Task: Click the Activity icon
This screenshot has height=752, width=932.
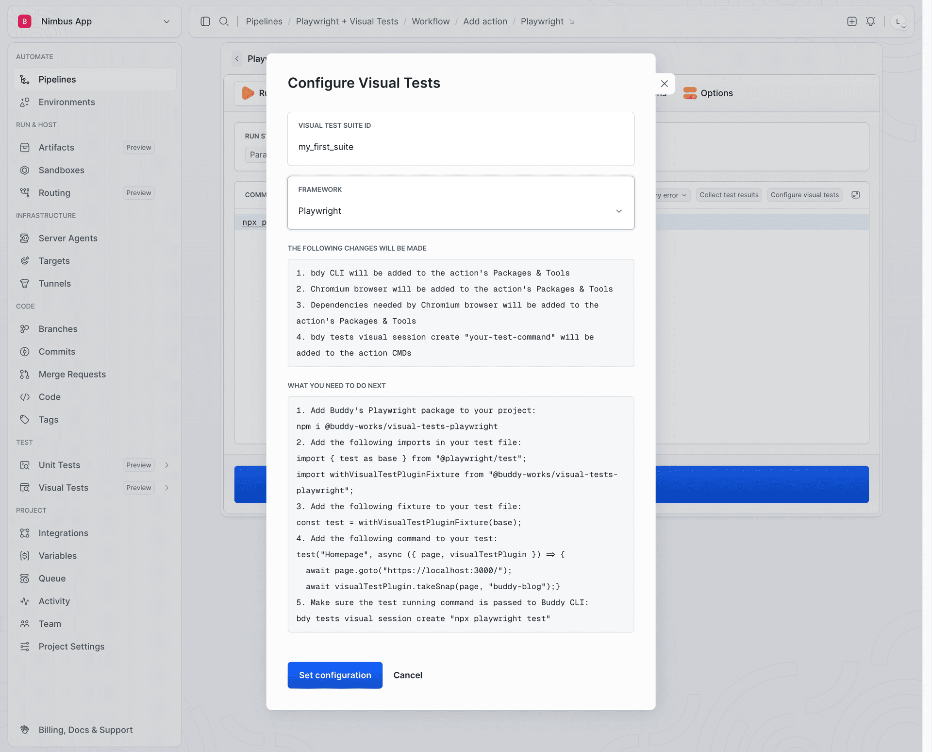Action: (25, 601)
